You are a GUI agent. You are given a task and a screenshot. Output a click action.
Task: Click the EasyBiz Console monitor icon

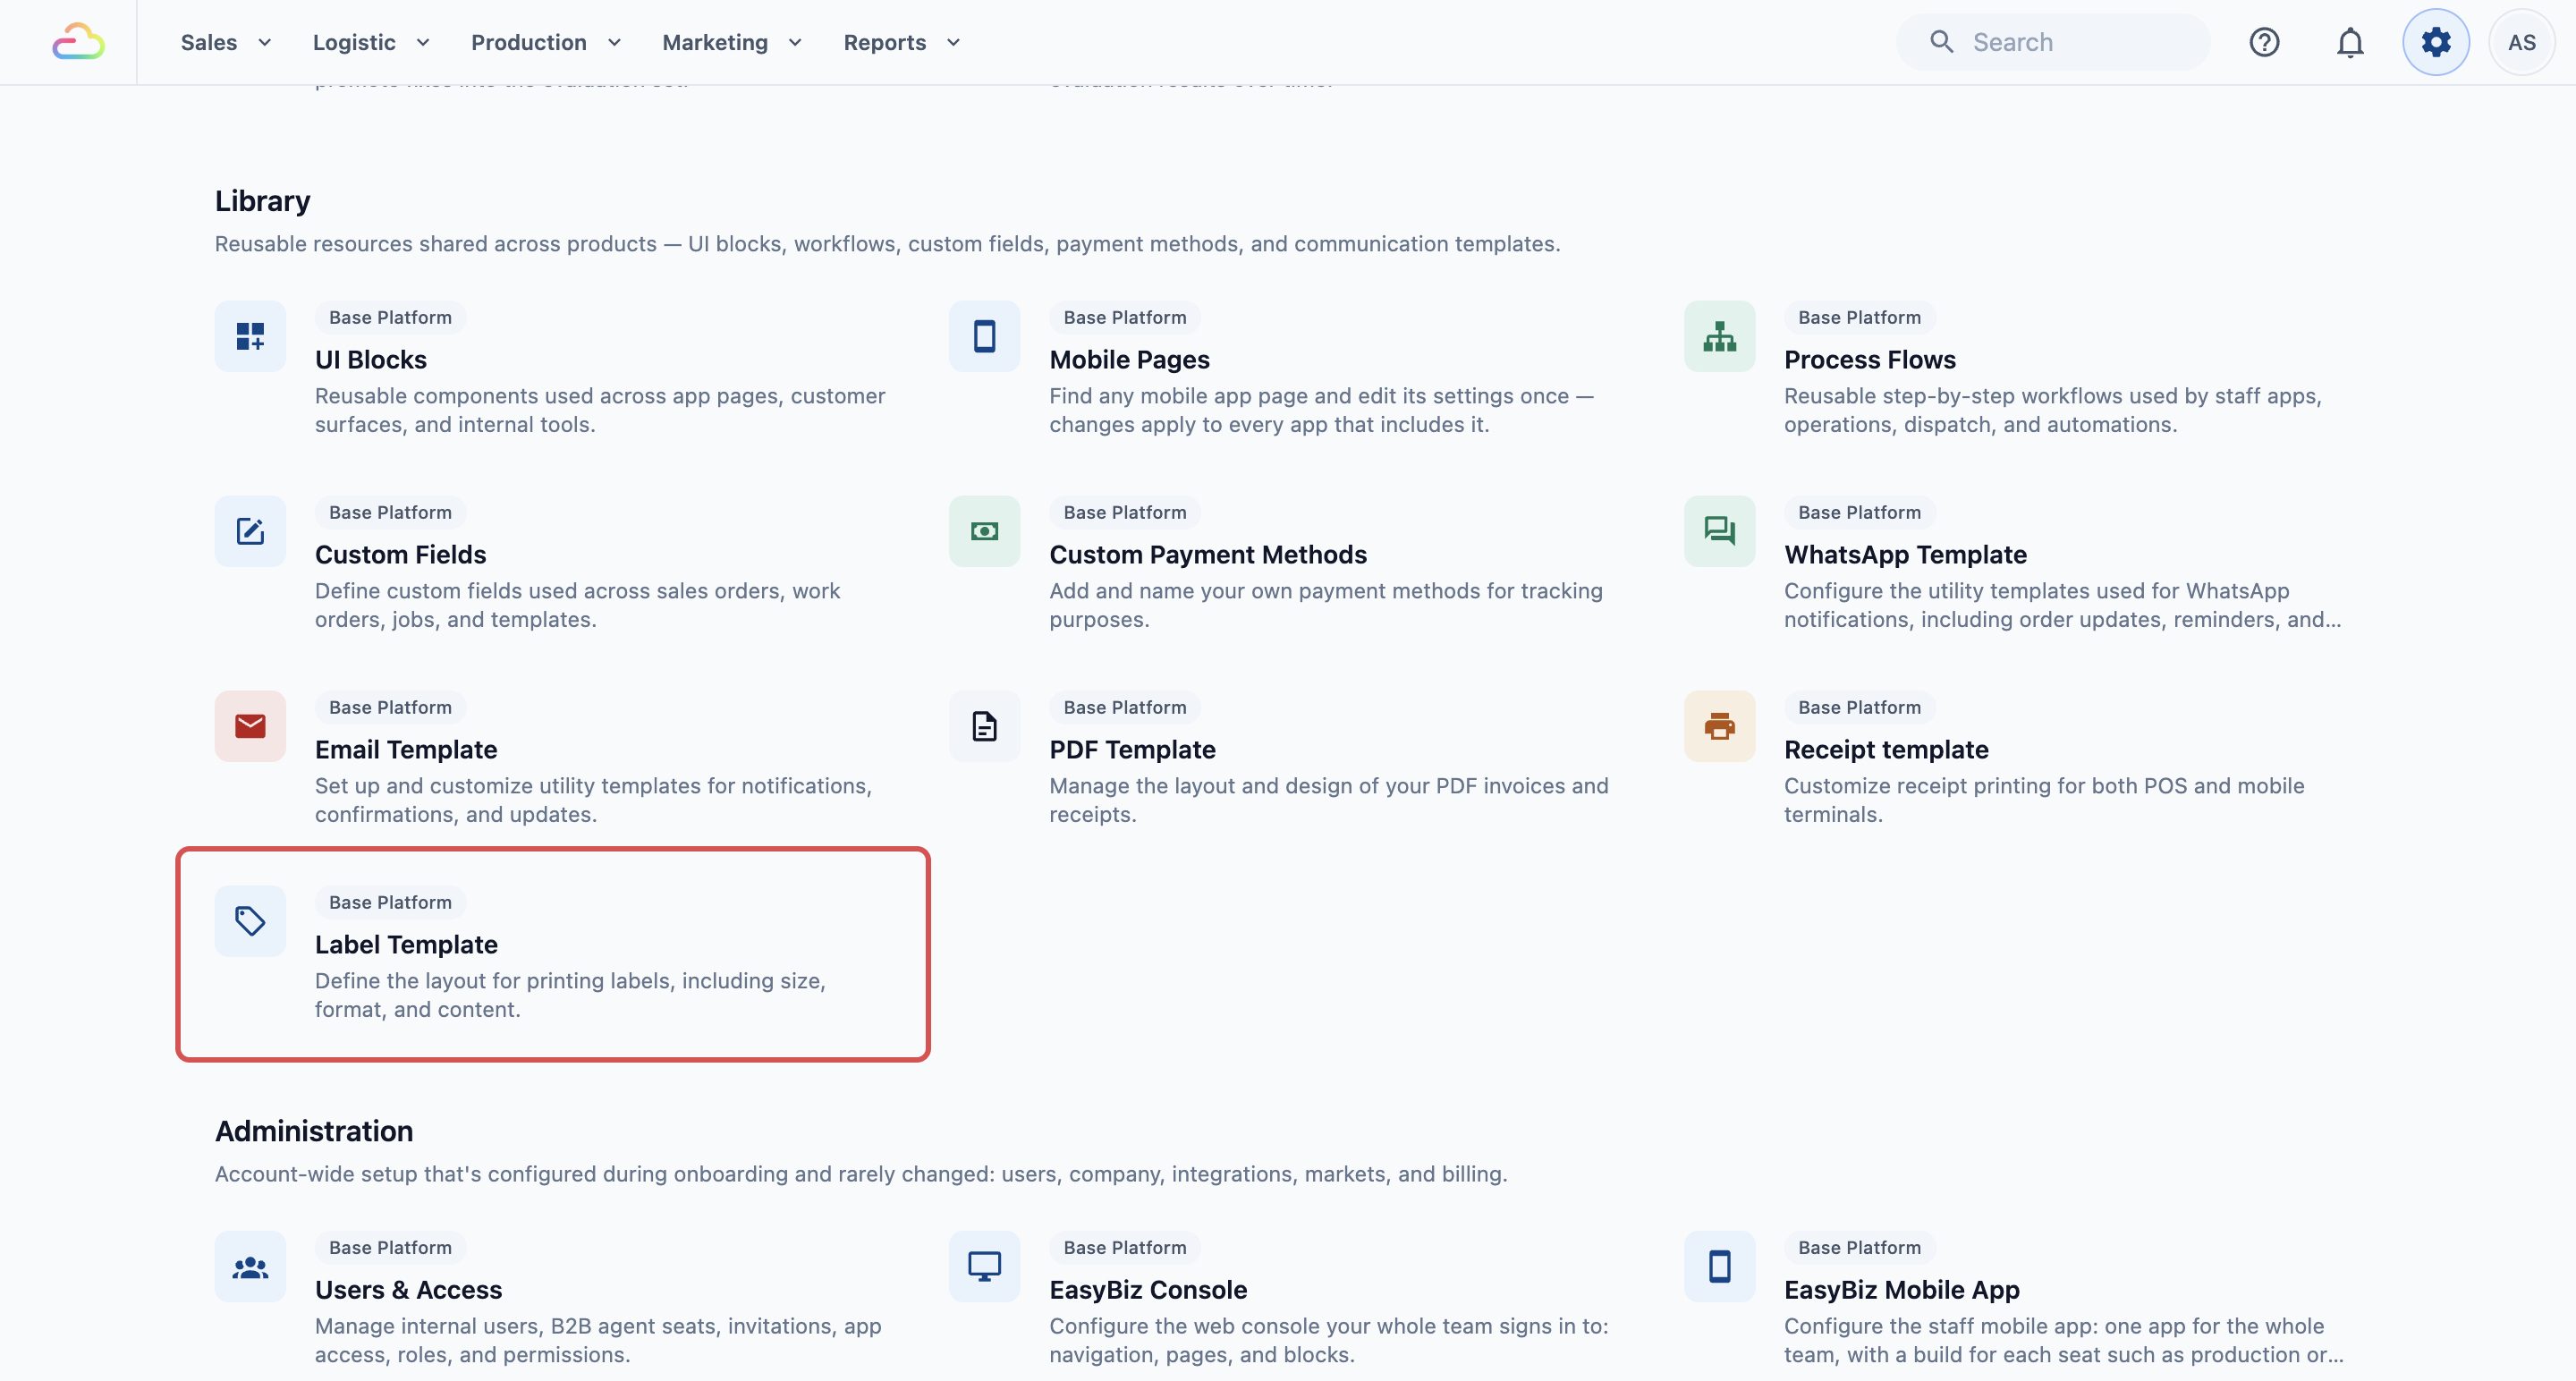click(984, 1266)
